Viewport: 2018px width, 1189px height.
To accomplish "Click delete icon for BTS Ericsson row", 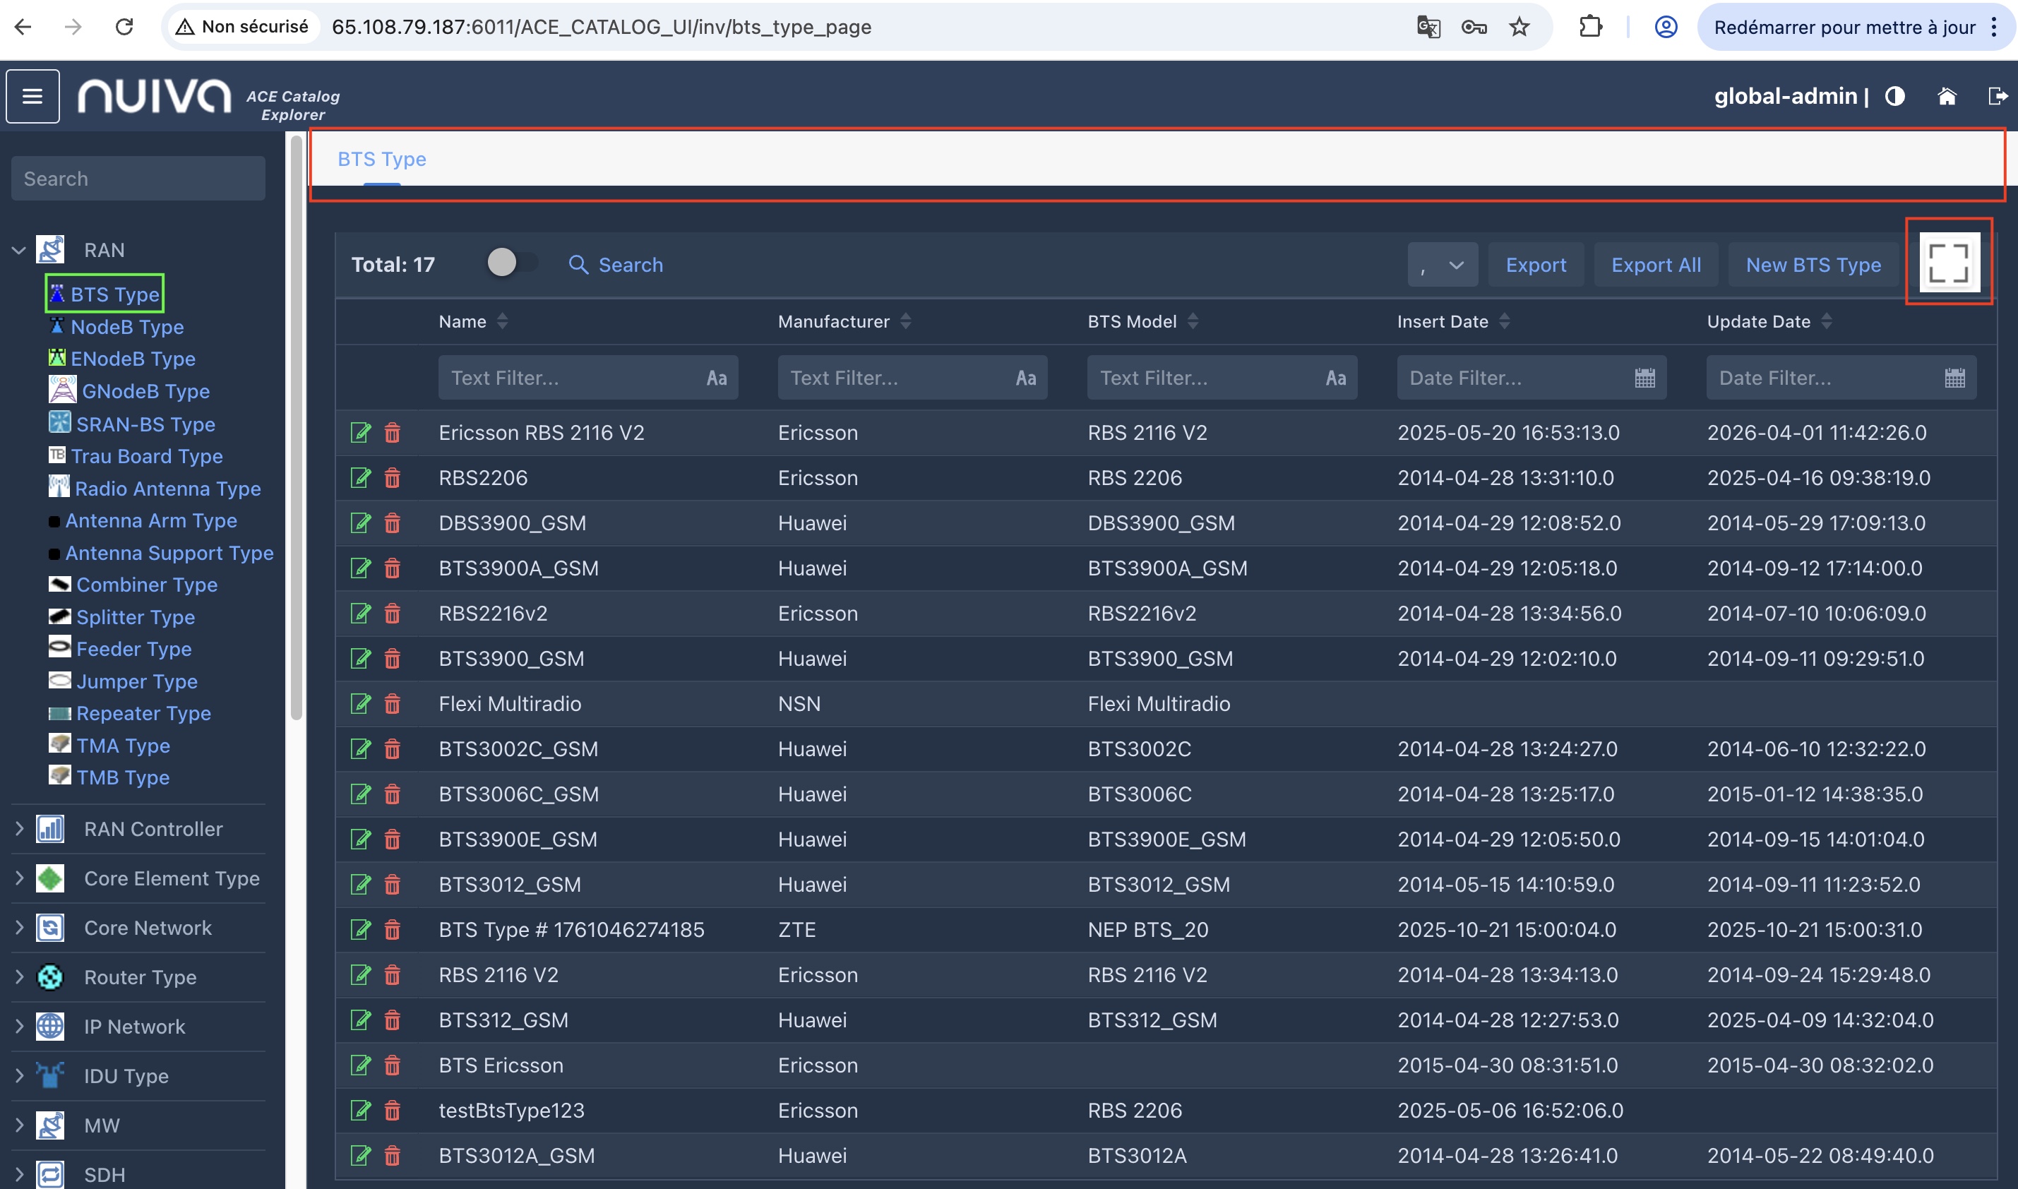I will click(392, 1065).
